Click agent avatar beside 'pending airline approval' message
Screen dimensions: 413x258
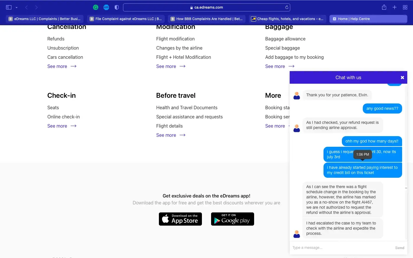pos(297,128)
